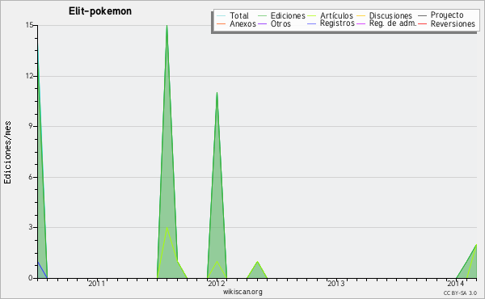Click the 2011 x-axis label

[x=97, y=283]
